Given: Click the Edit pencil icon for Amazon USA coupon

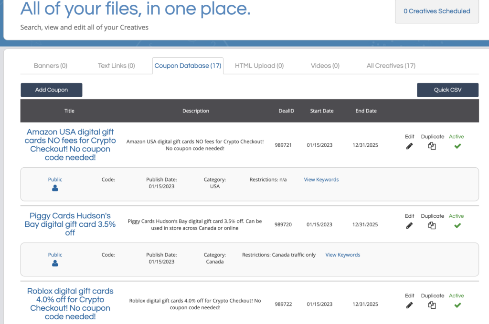Looking at the screenshot, I should [x=409, y=146].
